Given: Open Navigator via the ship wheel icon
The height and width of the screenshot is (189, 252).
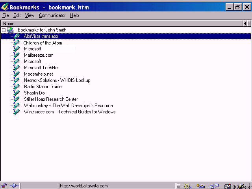Looking at the screenshot, I should tap(187, 186).
